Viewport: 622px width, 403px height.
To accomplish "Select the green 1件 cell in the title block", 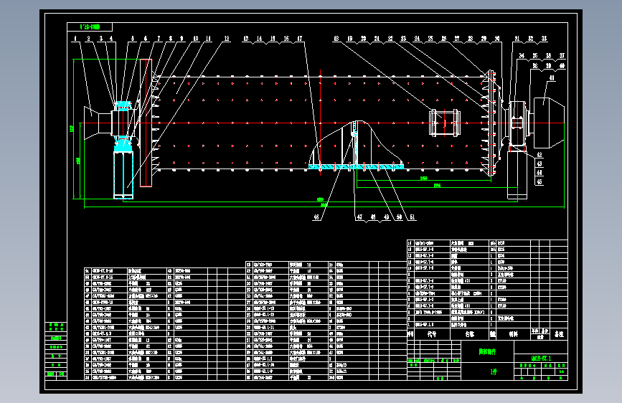I will [494, 371].
